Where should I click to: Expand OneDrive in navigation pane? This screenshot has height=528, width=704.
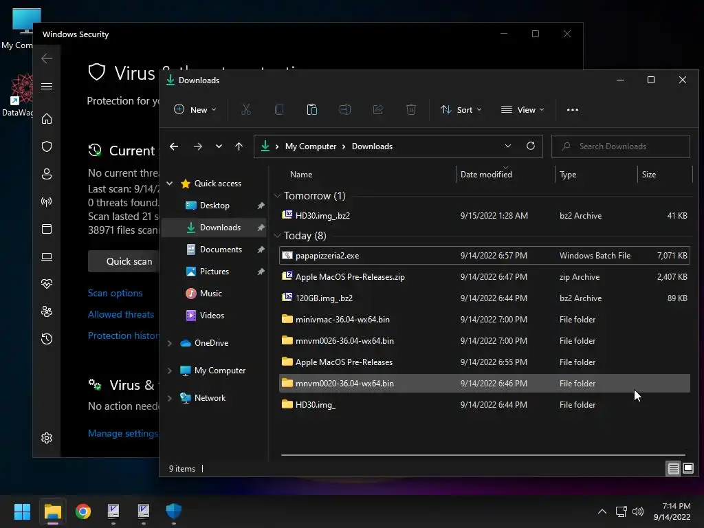(170, 343)
